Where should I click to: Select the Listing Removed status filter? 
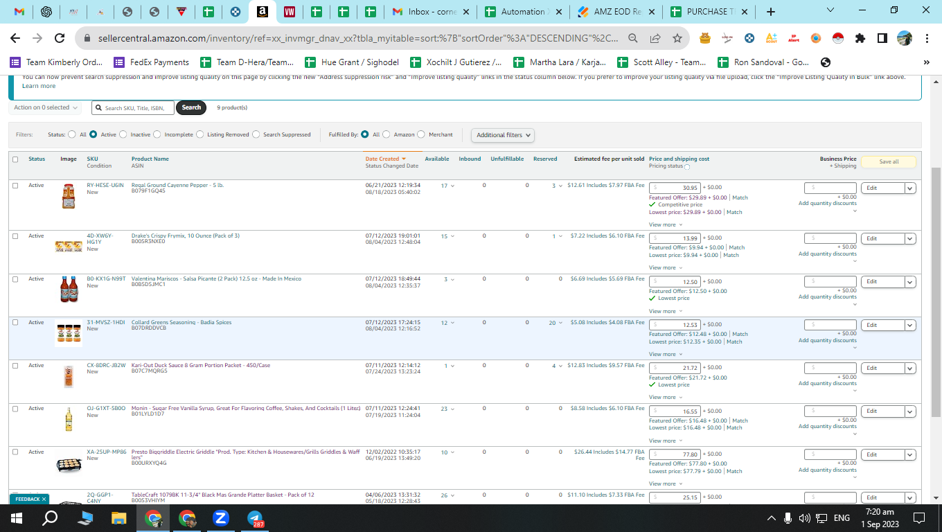(x=199, y=134)
